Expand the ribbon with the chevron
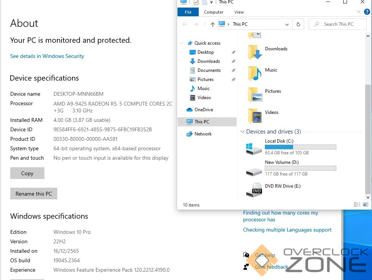372x280 pixels. 358,12
